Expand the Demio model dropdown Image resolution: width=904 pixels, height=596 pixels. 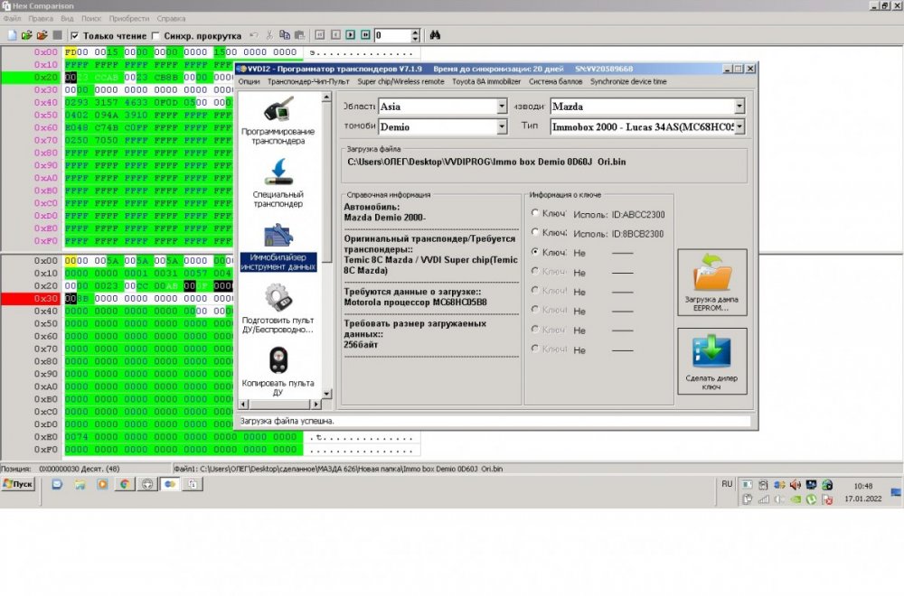[502, 127]
